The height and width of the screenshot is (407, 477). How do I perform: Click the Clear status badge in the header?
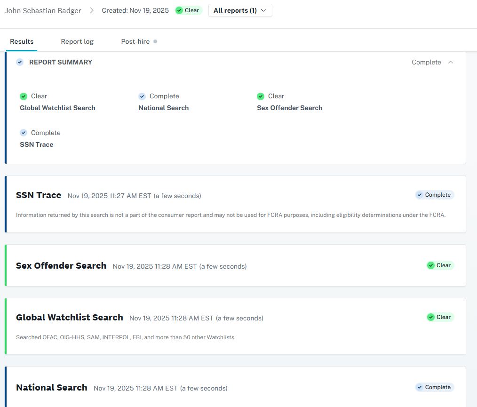pyautogui.click(x=188, y=10)
